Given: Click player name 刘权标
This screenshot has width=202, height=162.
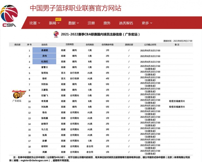Looking at the screenshot, I should [44, 84].
